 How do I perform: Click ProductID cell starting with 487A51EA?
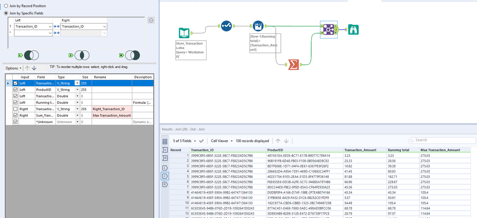point(305,155)
